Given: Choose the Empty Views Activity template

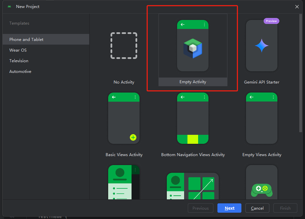Looking at the screenshot, I should (262, 118).
